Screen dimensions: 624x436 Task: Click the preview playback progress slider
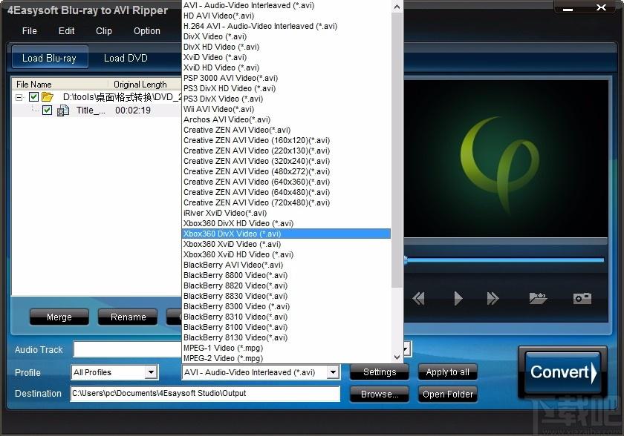click(504, 260)
